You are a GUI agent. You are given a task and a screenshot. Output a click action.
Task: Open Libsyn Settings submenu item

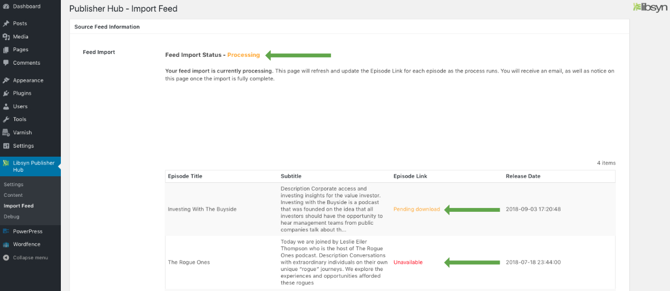13,185
